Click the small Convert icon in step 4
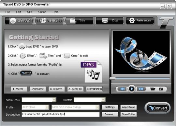Image resolution: width=176 pixels, height=126 pixels. [x=26, y=73]
